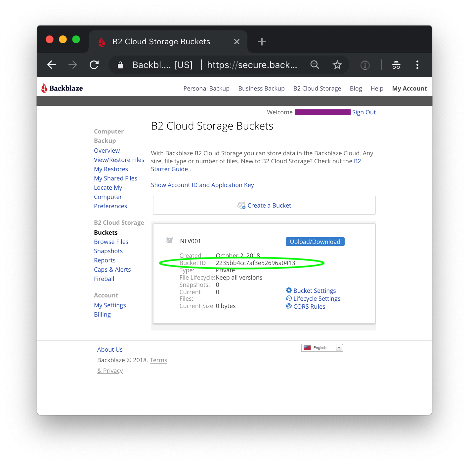
Task: Open Fireball in sidebar
Action: click(x=104, y=279)
